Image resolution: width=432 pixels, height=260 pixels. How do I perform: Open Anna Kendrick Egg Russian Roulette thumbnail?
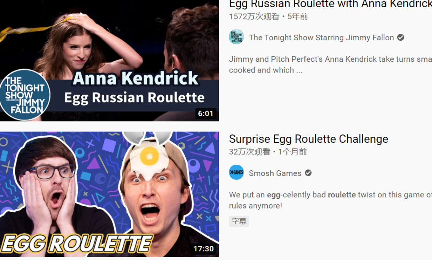tap(109, 60)
